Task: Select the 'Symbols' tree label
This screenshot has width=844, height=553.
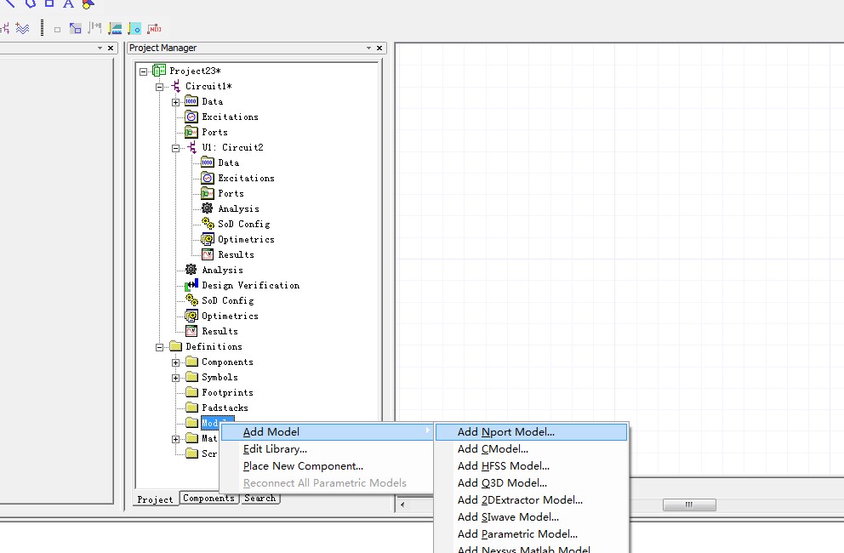Action: (220, 377)
